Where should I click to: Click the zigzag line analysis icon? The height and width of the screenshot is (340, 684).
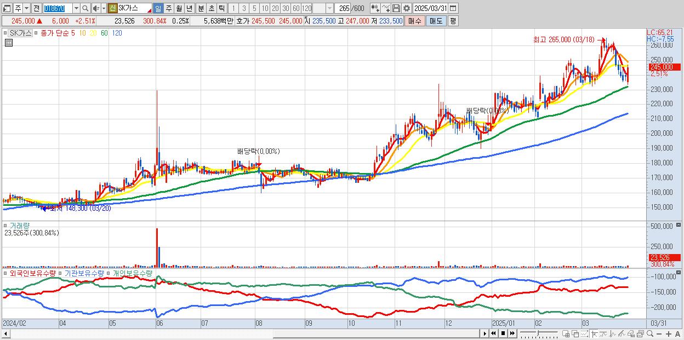613,334
